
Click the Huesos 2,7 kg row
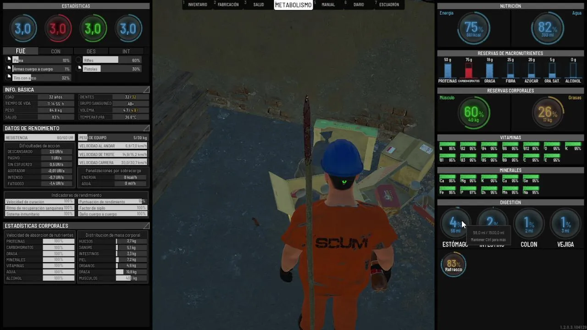(x=113, y=241)
